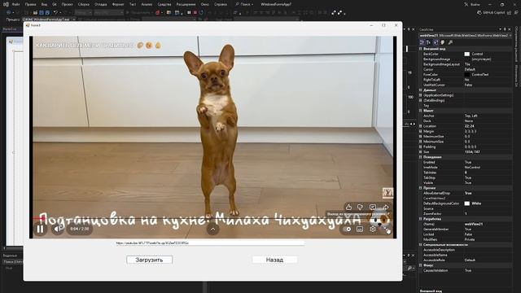Open the GitHub Copilot button
Screen dimensions: 521x293
pyautogui.click(x=491, y=13)
